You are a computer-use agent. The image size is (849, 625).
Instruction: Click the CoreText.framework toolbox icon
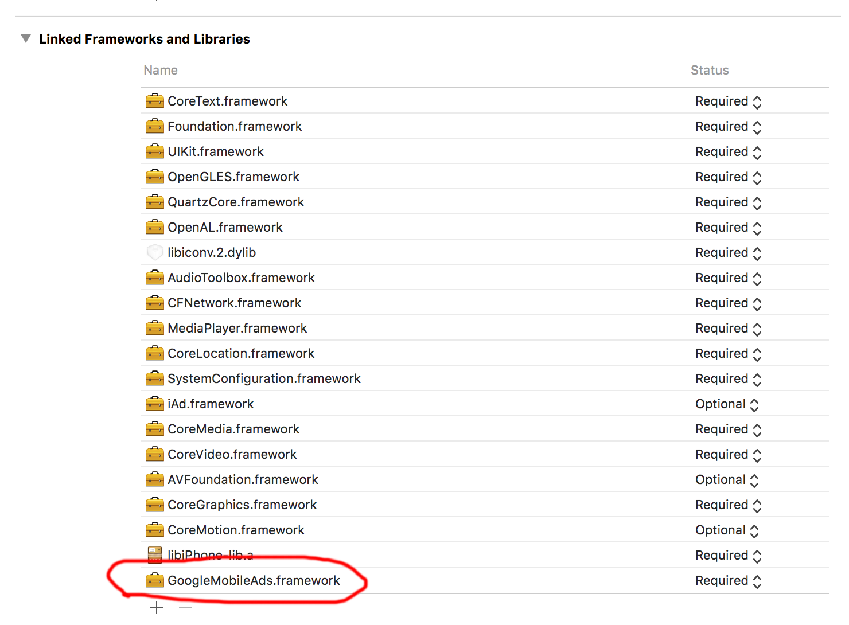tap(154, 101)
